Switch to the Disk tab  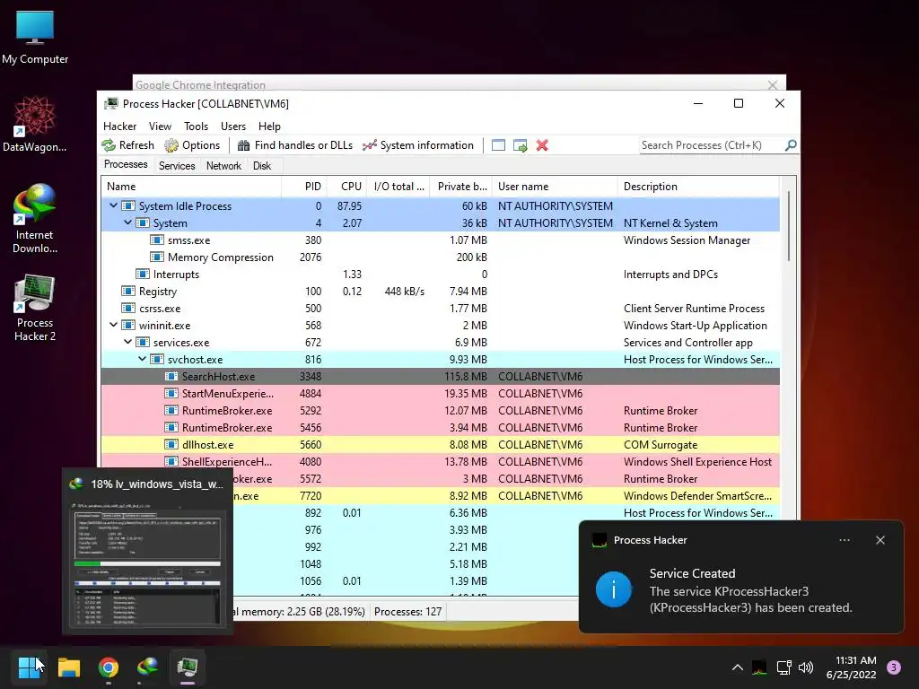point(262,166)
